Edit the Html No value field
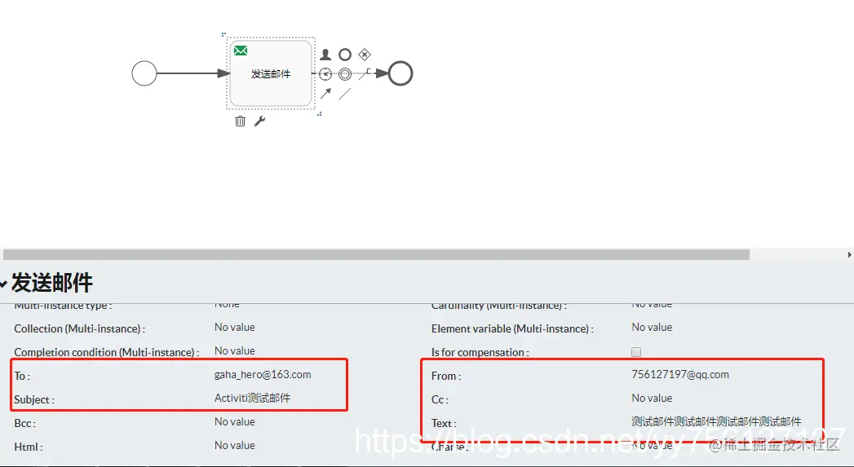This screenshot has width=854, height=467. click(234, 445)
